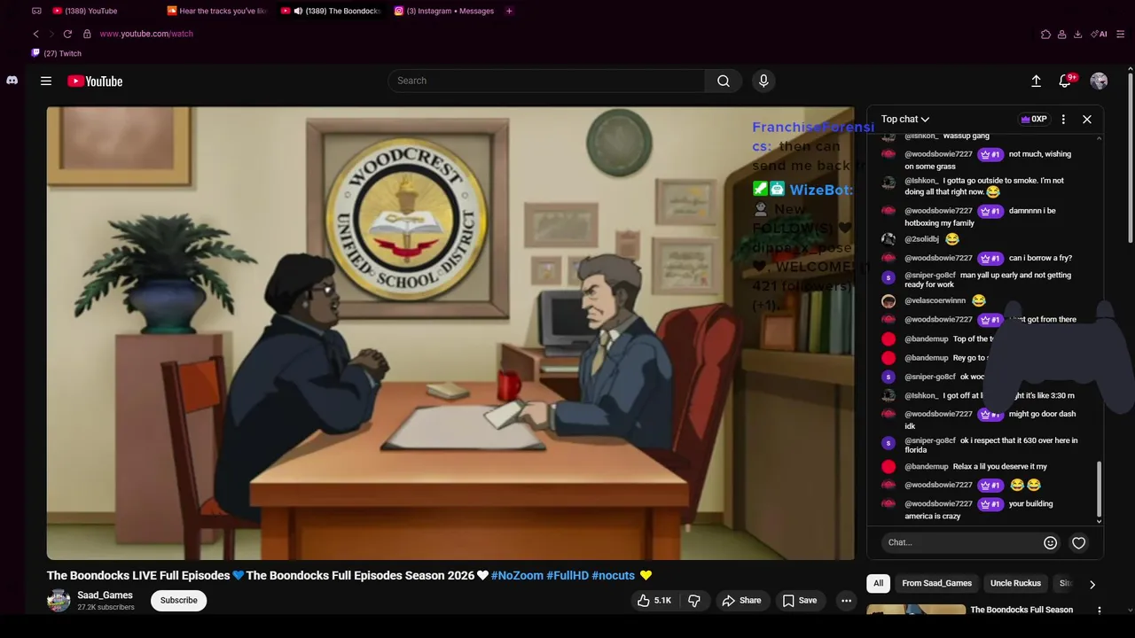Open the #FullHD hashtag link
Screen dimensions: 1135x638
[x=567, y=575]
